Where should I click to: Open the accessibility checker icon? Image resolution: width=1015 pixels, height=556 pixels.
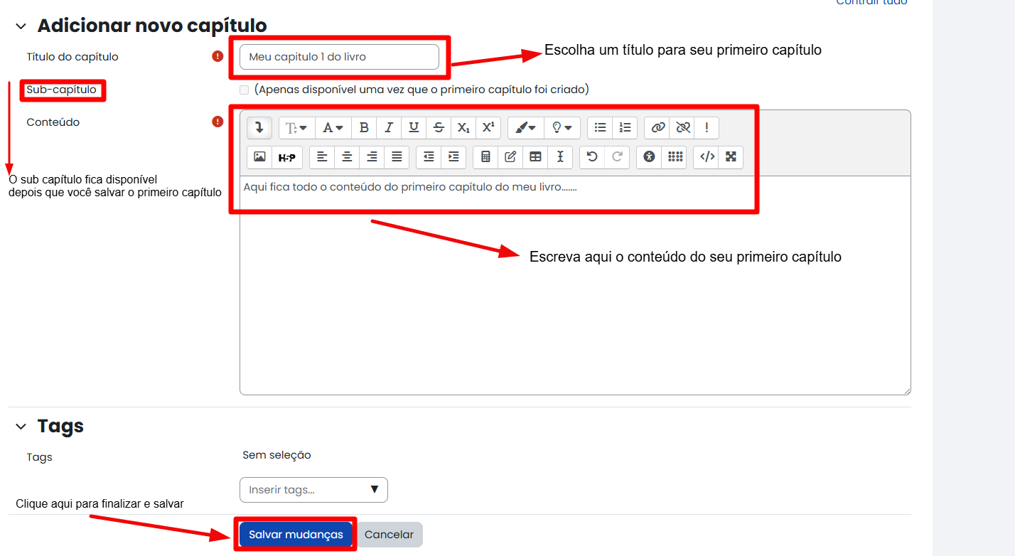click(648, 156)
